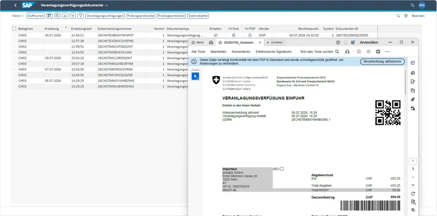Viewport: 437px width, 216px height.
Task: Click the Acrobat read-aloud headphones icon
Action: tap(347, 51)
